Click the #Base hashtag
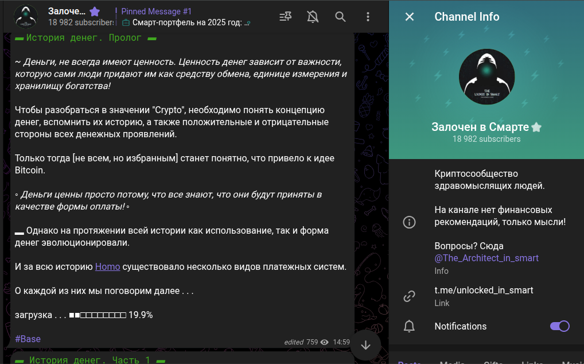 28,339
